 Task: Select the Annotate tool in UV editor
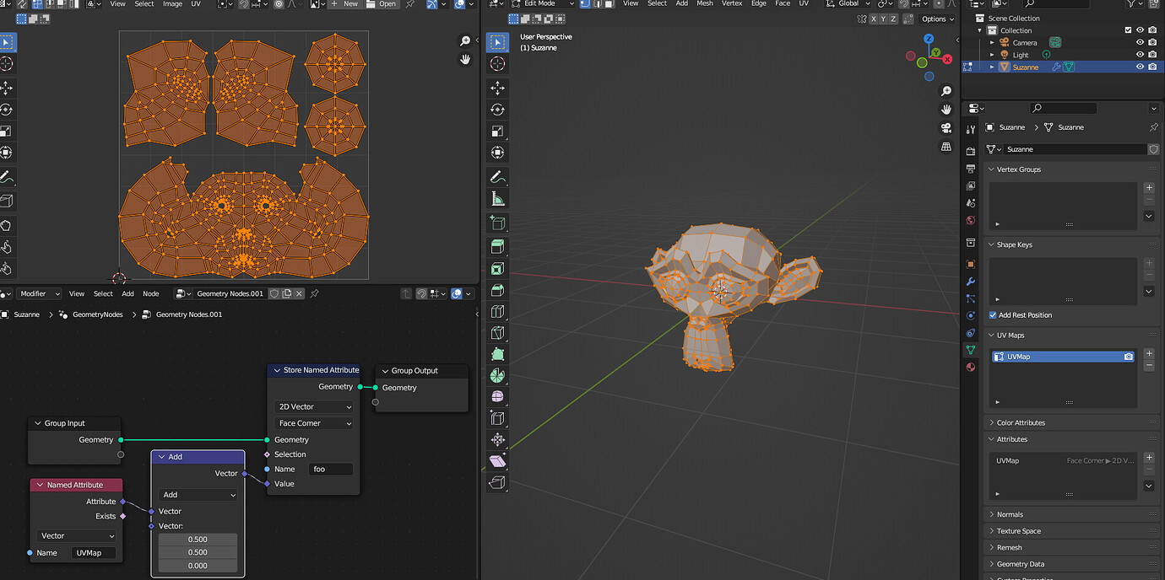click(6, 177)
